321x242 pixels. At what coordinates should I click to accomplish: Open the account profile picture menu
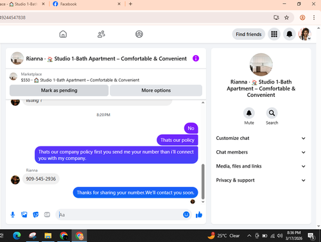[x=305, y=34]
